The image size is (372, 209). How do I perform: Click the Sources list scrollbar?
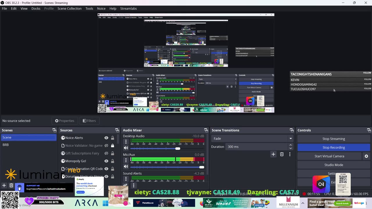pyautogui.click(x=118, y=139)
